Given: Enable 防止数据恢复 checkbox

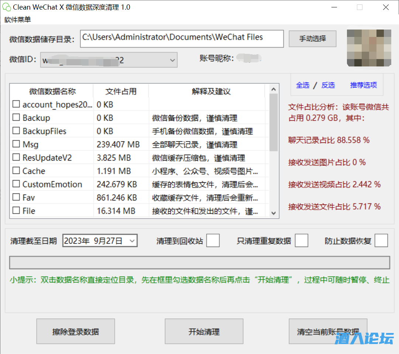Looking at the screenshot, I should coord(381,241).
